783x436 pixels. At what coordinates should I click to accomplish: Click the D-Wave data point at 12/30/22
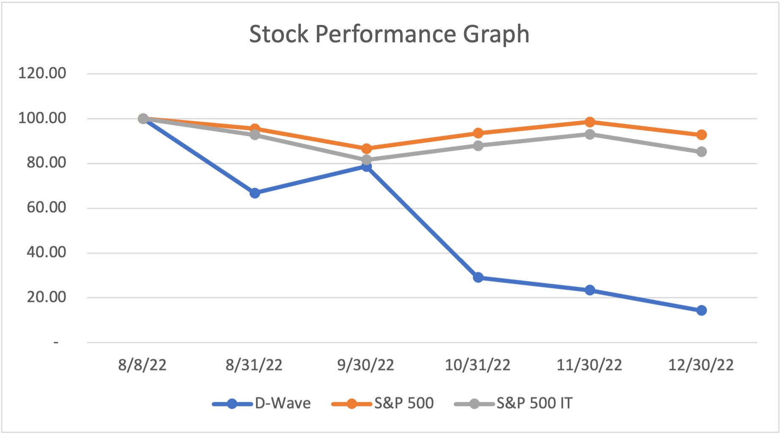[x=701, y=310]
